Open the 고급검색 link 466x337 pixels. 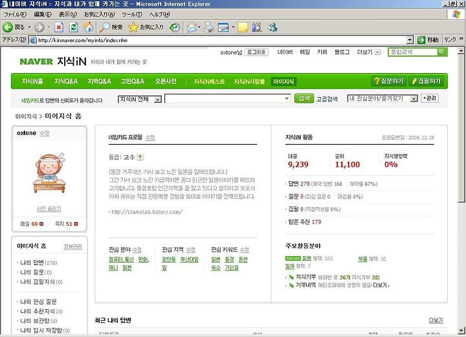(327, 99)
